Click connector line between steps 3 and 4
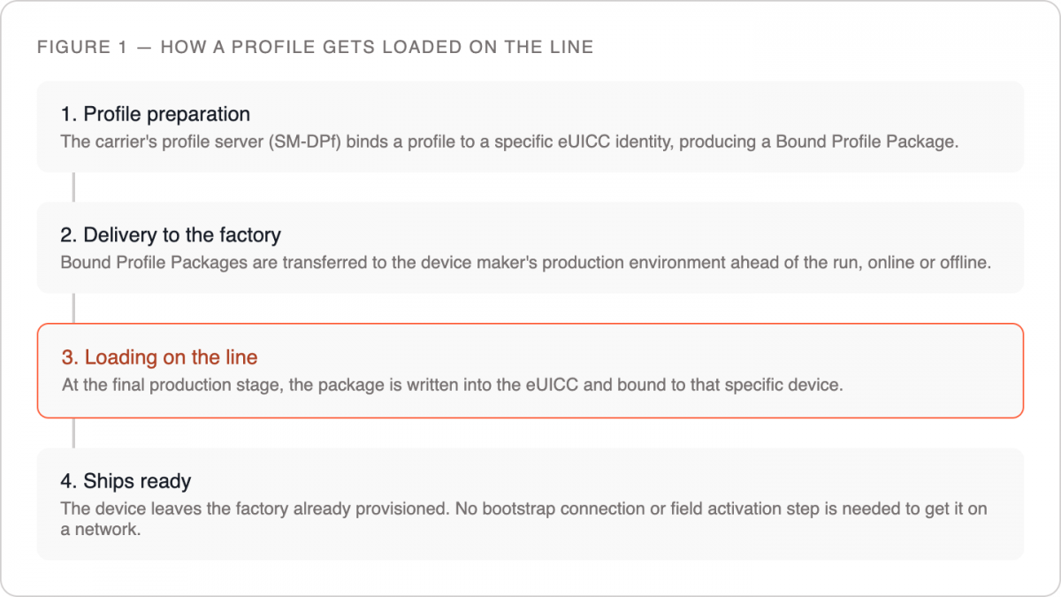This screenshot has width=1061, height=597. pos(73,432)
